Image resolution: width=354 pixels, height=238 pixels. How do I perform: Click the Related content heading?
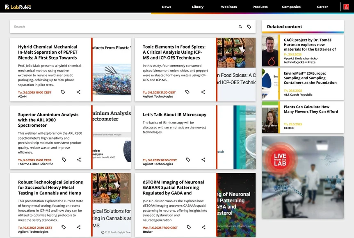(x=284, y=27)
